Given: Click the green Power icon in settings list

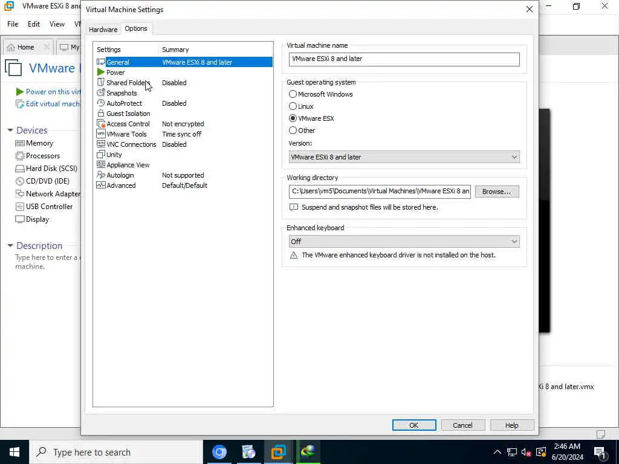Looking at the screenshot, I should click(x=101, y=72).
